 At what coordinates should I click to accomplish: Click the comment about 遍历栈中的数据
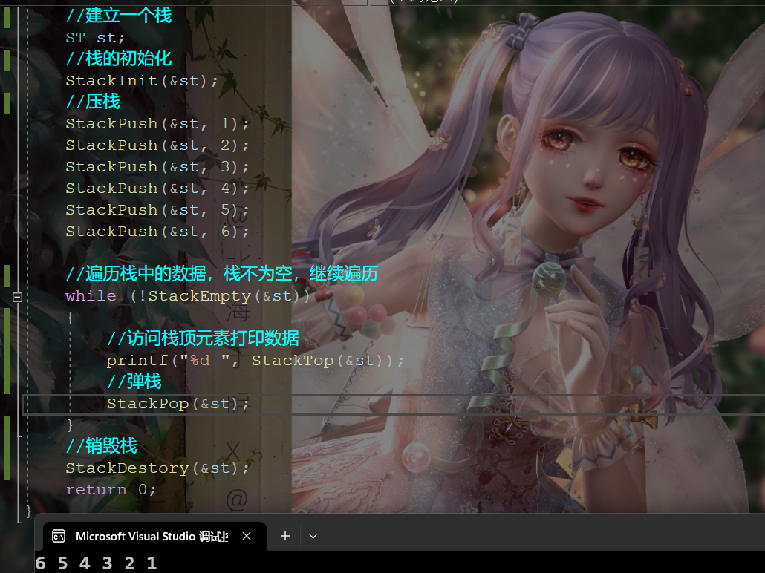(x=221, y=274)
